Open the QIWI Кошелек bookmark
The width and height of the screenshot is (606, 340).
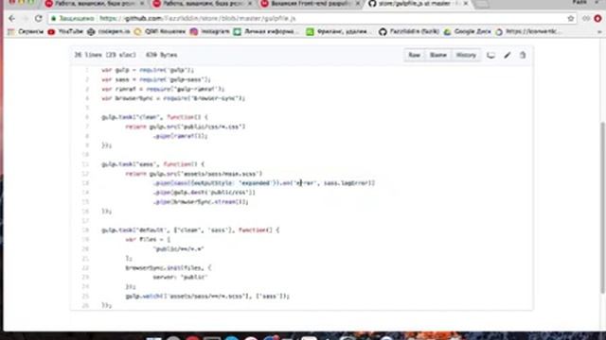160,31
